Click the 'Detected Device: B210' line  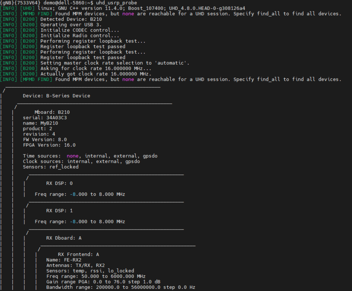(70, 19)
